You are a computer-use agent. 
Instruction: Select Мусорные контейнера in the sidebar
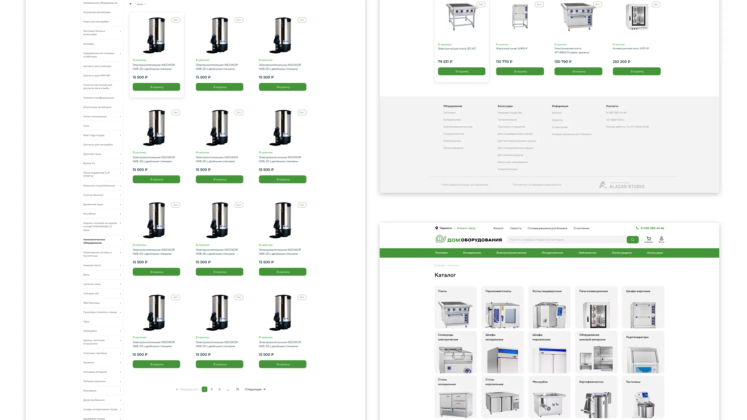pos(97,12)
